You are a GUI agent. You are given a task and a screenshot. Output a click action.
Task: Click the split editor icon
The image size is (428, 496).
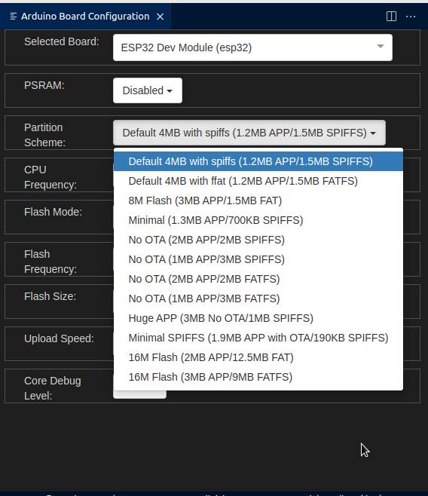[x=391, y=16]
